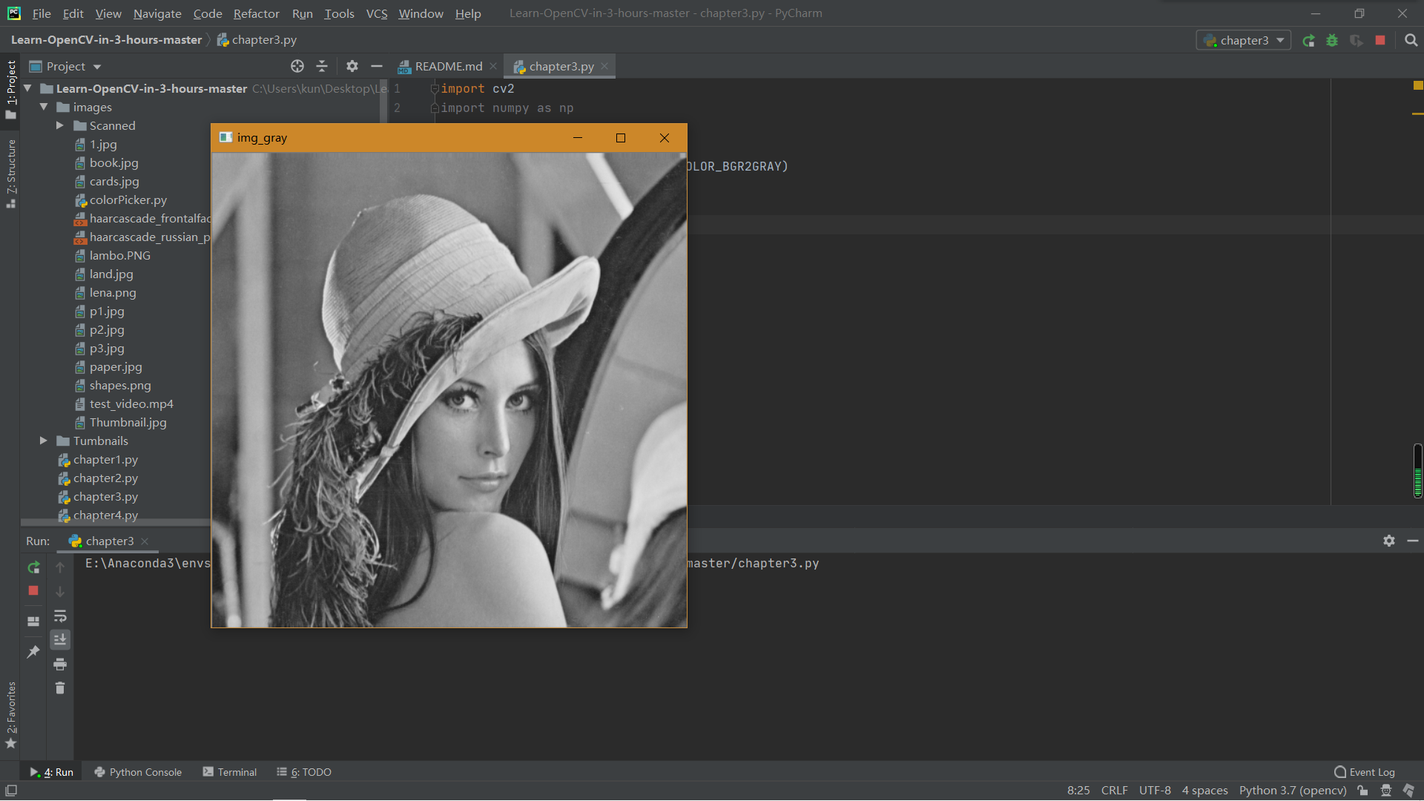Image resolution: width=1424 pixels, height=801 pixels.
Task: Run the chapter3 configuration with the green Run icon
Action: [1309, 41]
